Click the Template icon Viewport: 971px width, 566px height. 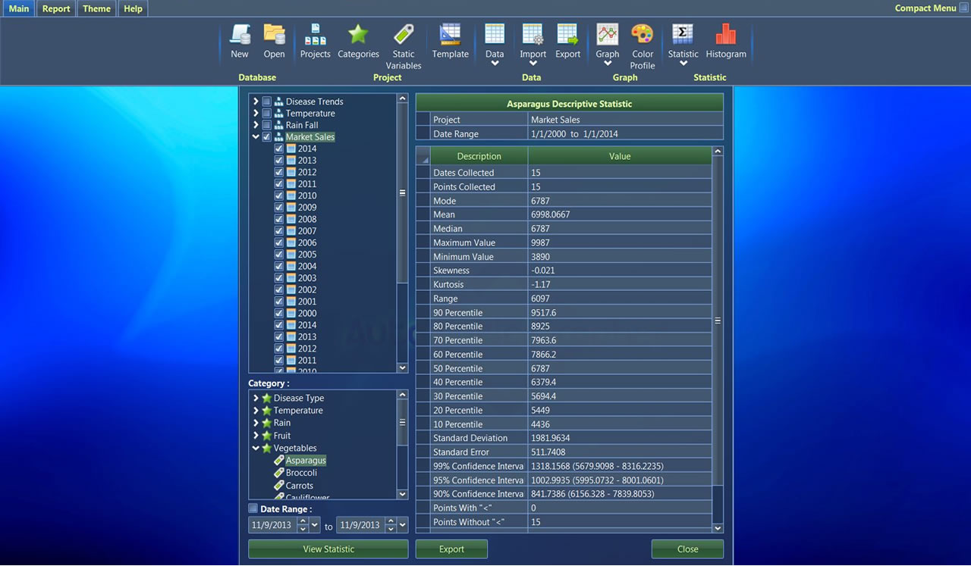(x=450, y=34)
